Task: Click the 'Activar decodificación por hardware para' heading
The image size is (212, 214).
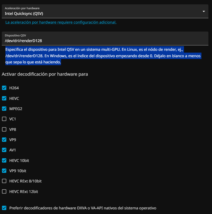Action: pos(45,74)
